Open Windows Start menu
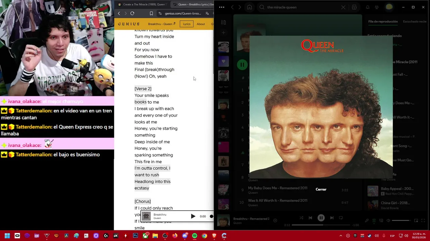The width and height of the screenshot is (430, 241). [x=7, y=236]
